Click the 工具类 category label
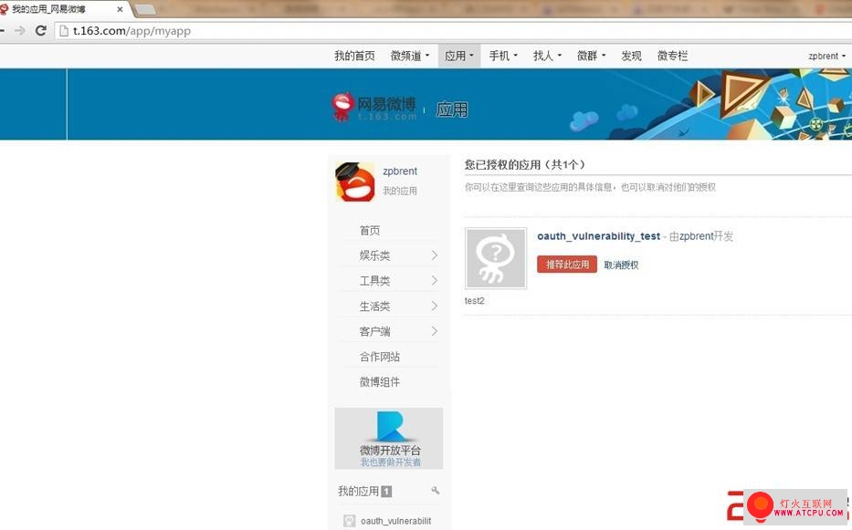Image resolution: width=852 pixels, height=530 pixels. [x=374, y=281]
